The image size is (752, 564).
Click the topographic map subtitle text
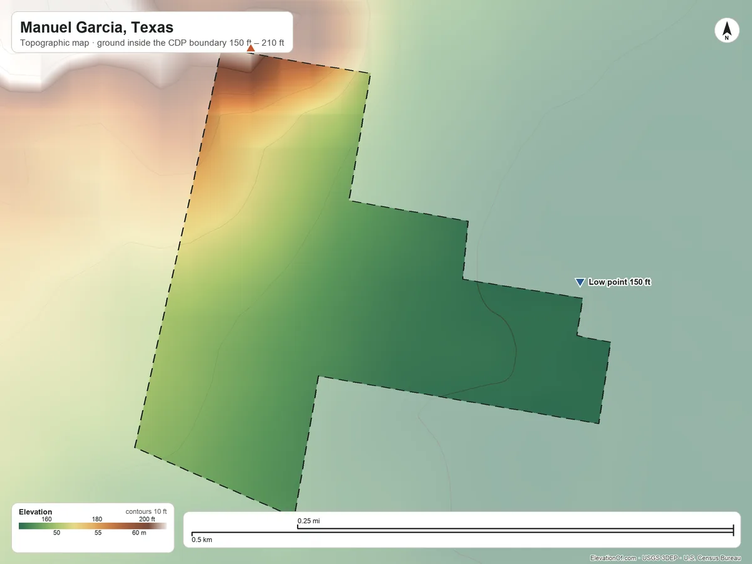click(x=152, y=43)
